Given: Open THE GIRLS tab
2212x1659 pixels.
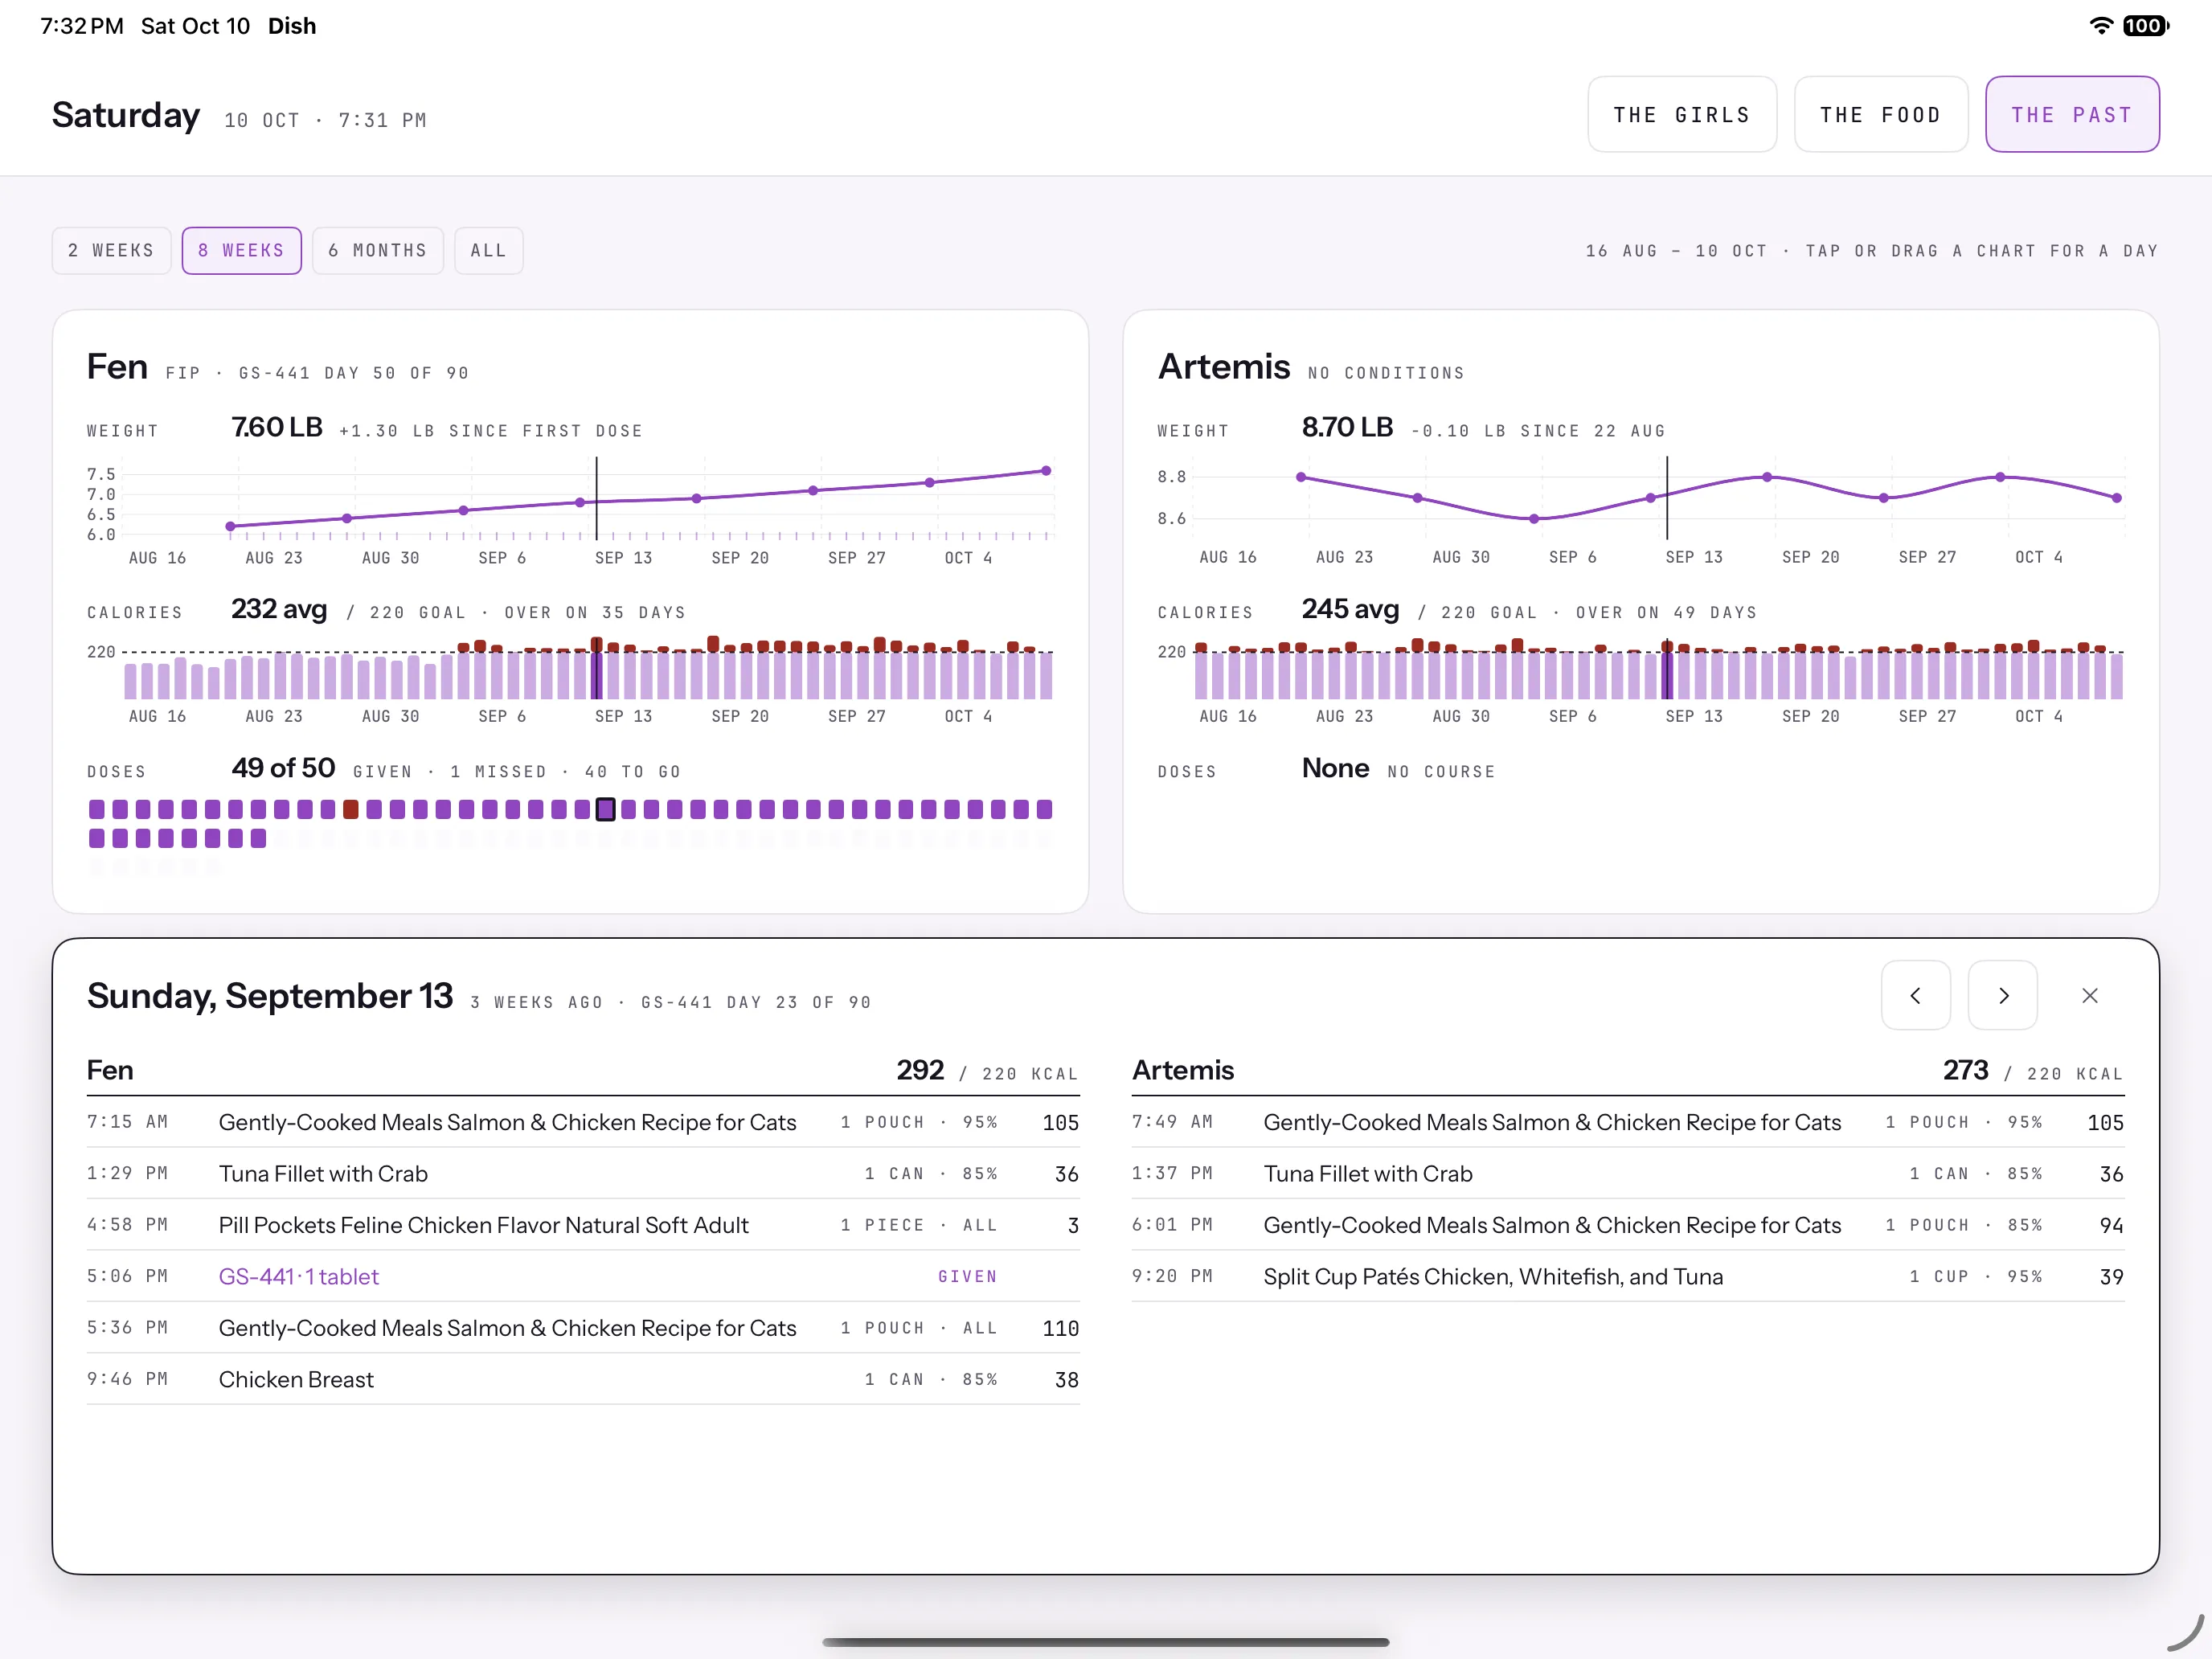Looking at the screenshot, I should click(x=1682, y=114).
